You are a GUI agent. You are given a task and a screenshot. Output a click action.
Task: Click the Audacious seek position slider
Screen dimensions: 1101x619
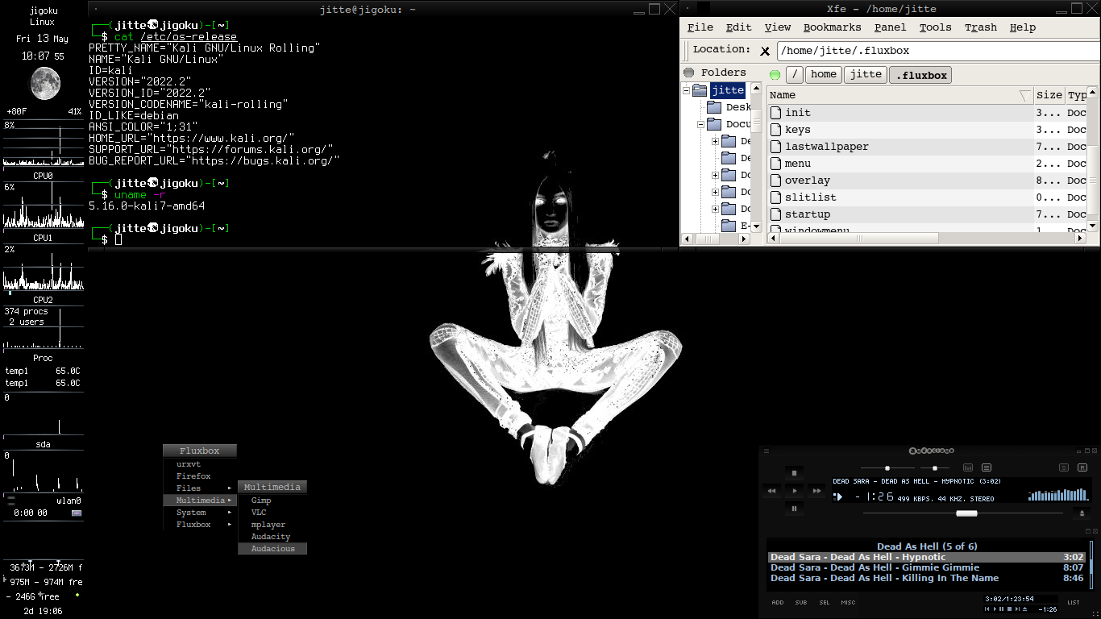click(x=962, y=513)
